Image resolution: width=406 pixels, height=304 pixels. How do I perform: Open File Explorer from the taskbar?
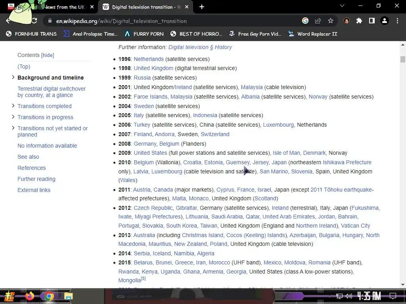pos(68,296)
